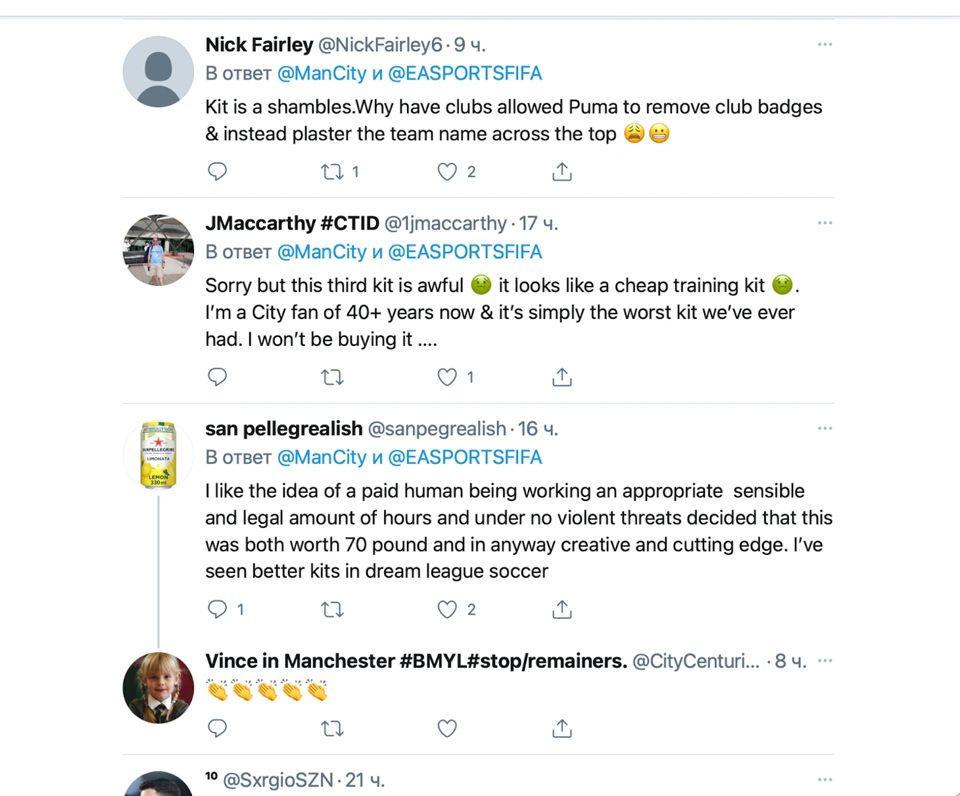
Task: Open more options for Nick Fairley's tweet
Action: (x=825, y=44)
